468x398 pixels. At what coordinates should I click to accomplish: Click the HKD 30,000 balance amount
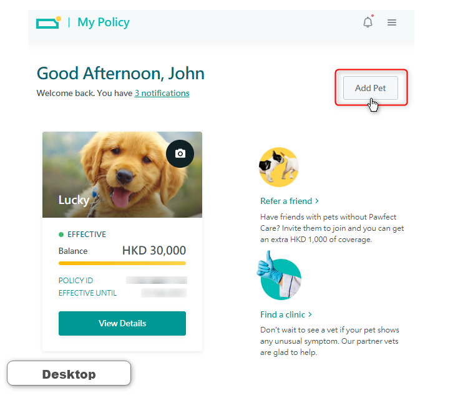(x=154, y=251)
